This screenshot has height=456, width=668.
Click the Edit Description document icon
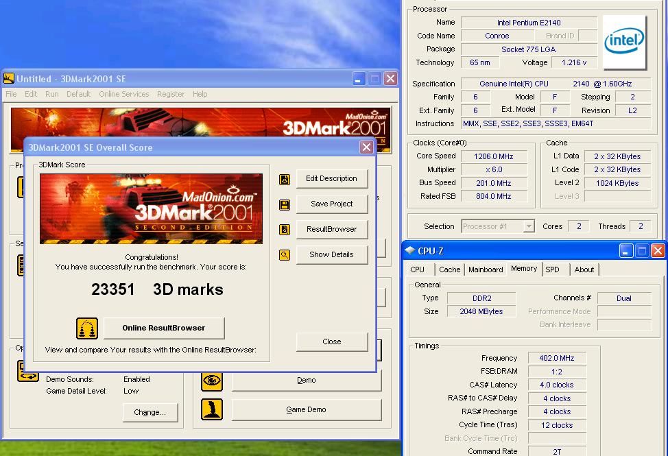(x=285, y=179)
